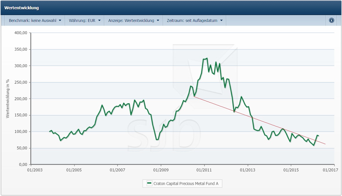Screen dimensions: 342x196
Task: Toggle the Craton Capital Precious Metal Fund A legend label
Action: click(186, 183)
